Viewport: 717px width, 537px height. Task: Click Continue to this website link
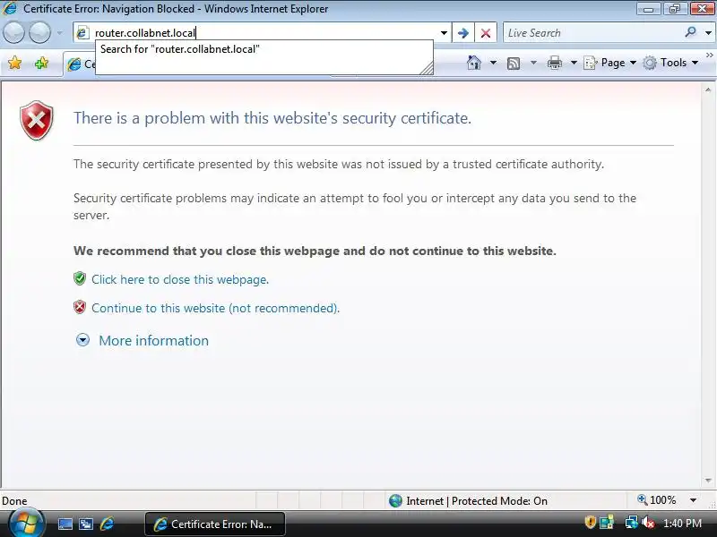[x=215, y=308]
